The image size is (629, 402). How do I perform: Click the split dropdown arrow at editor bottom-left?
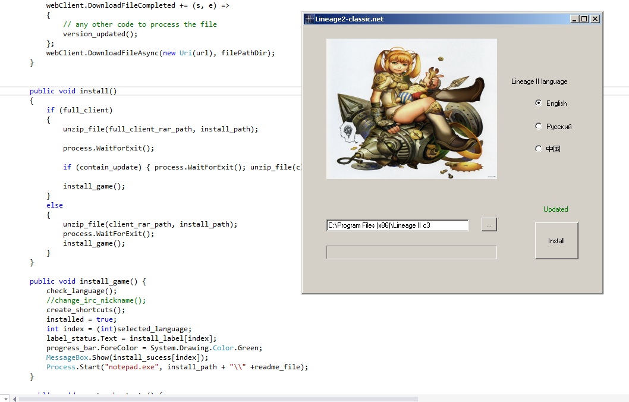[5, 399]
